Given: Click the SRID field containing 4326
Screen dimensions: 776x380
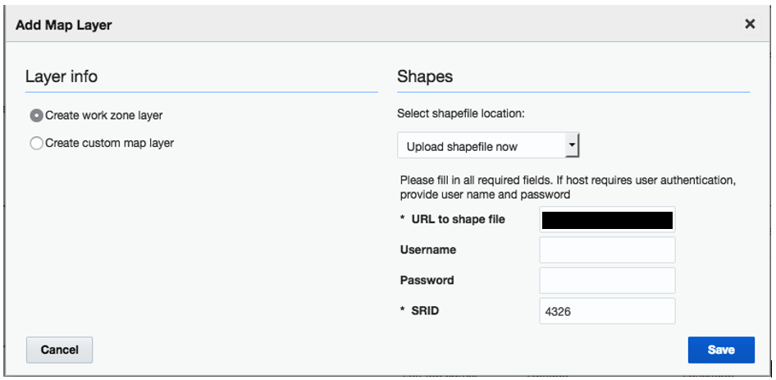Looking at the screenshot, I should point(607,311).
